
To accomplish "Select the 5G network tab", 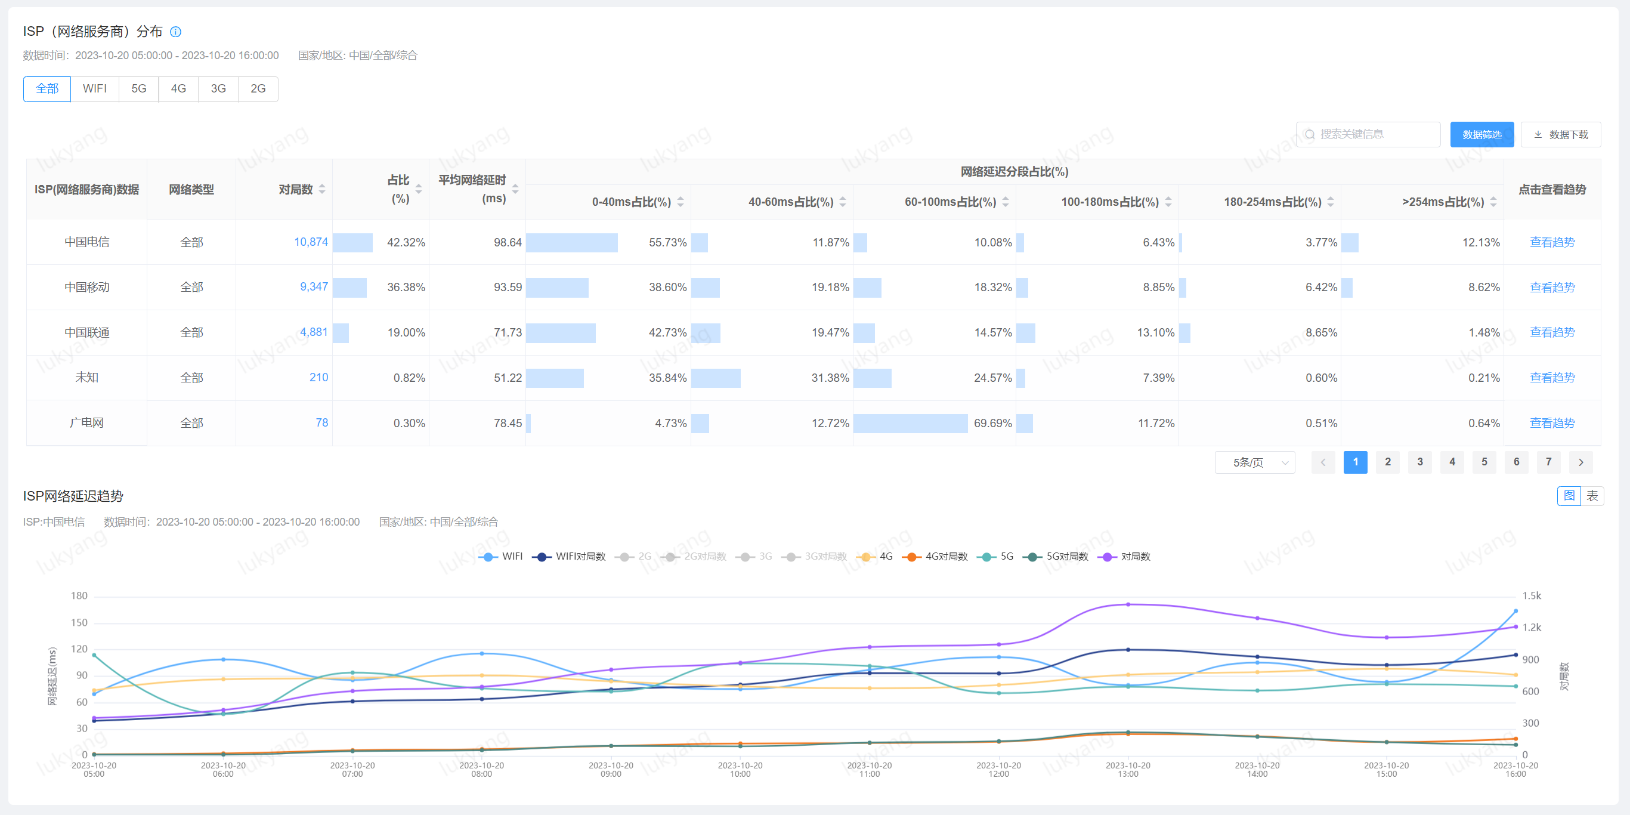I will (x=138, y=88).
